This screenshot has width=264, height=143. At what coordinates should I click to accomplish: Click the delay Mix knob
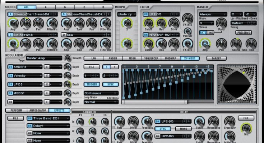(x=246, y=128)
